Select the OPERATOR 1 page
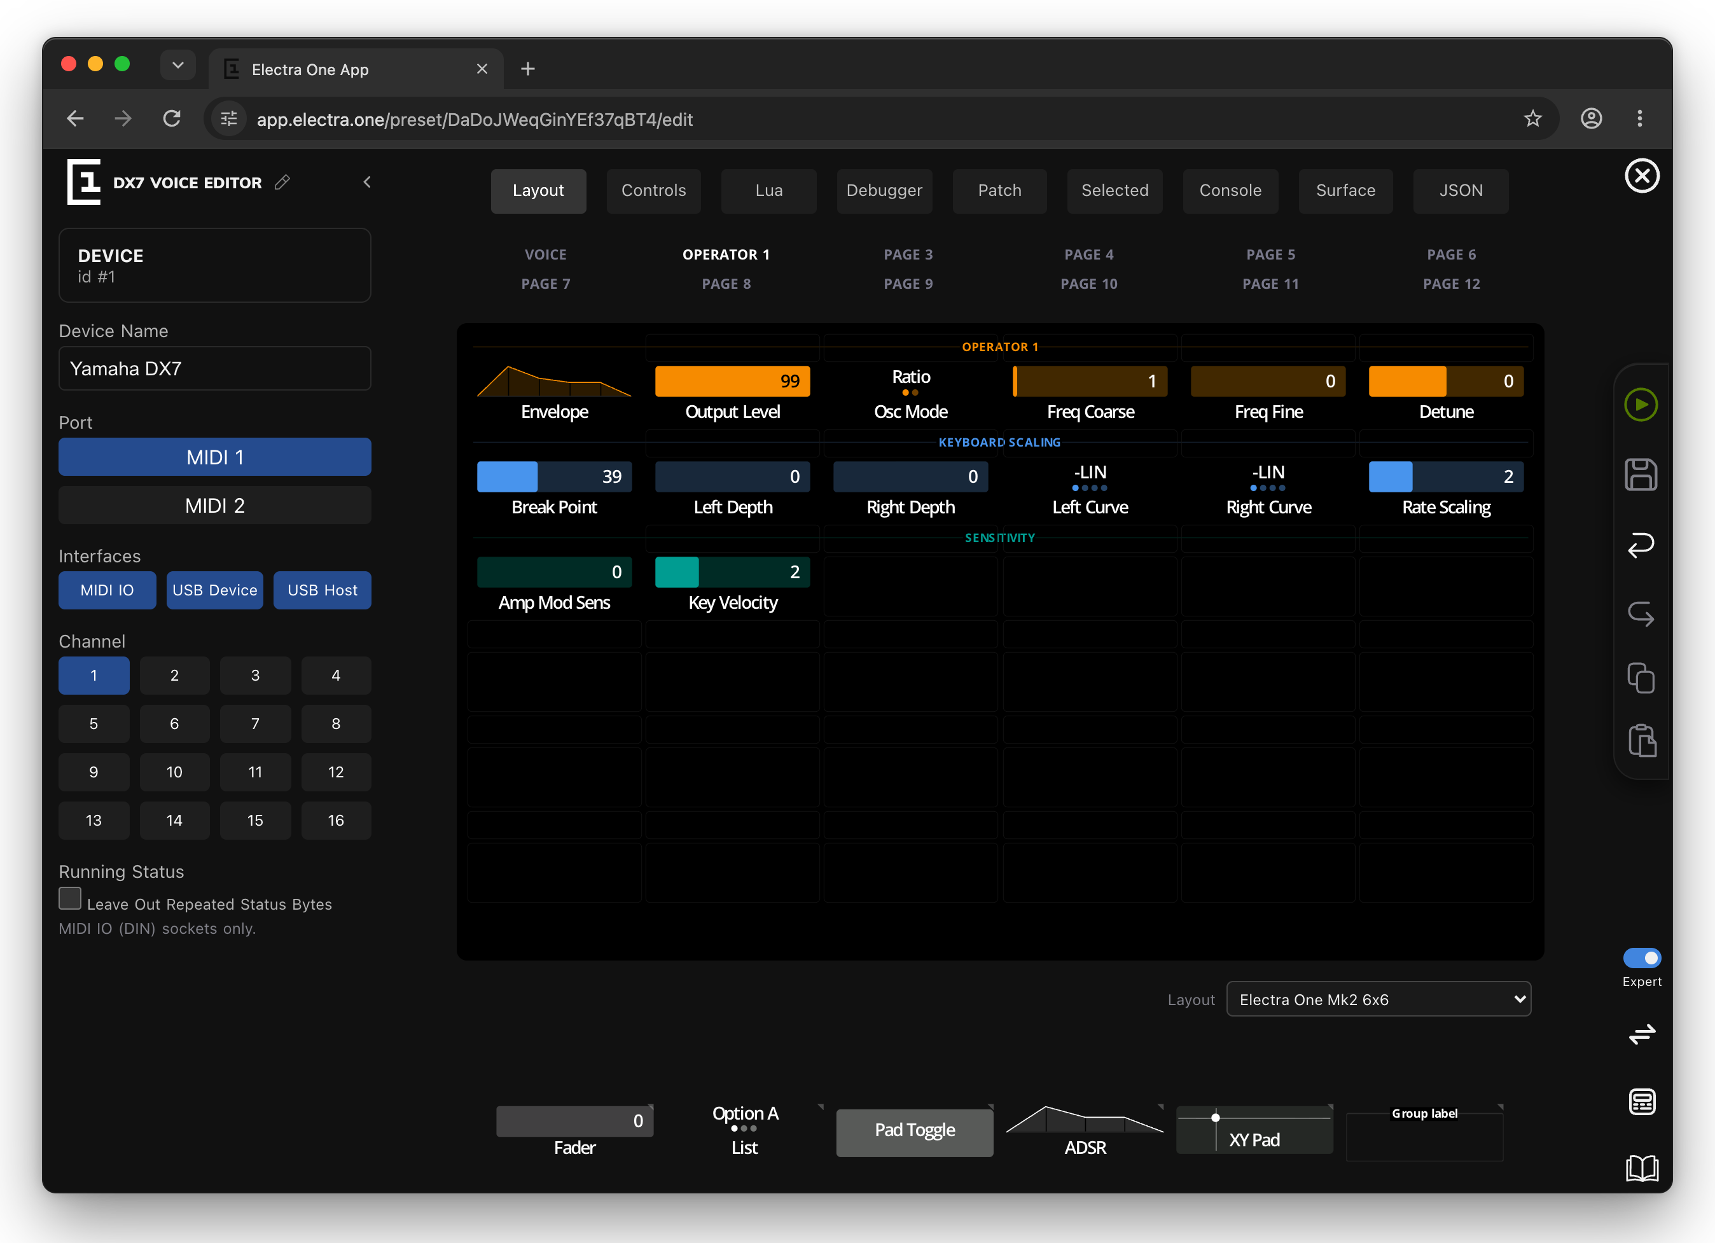Viewport: 1715px width, 1243px height. [726, 255]
